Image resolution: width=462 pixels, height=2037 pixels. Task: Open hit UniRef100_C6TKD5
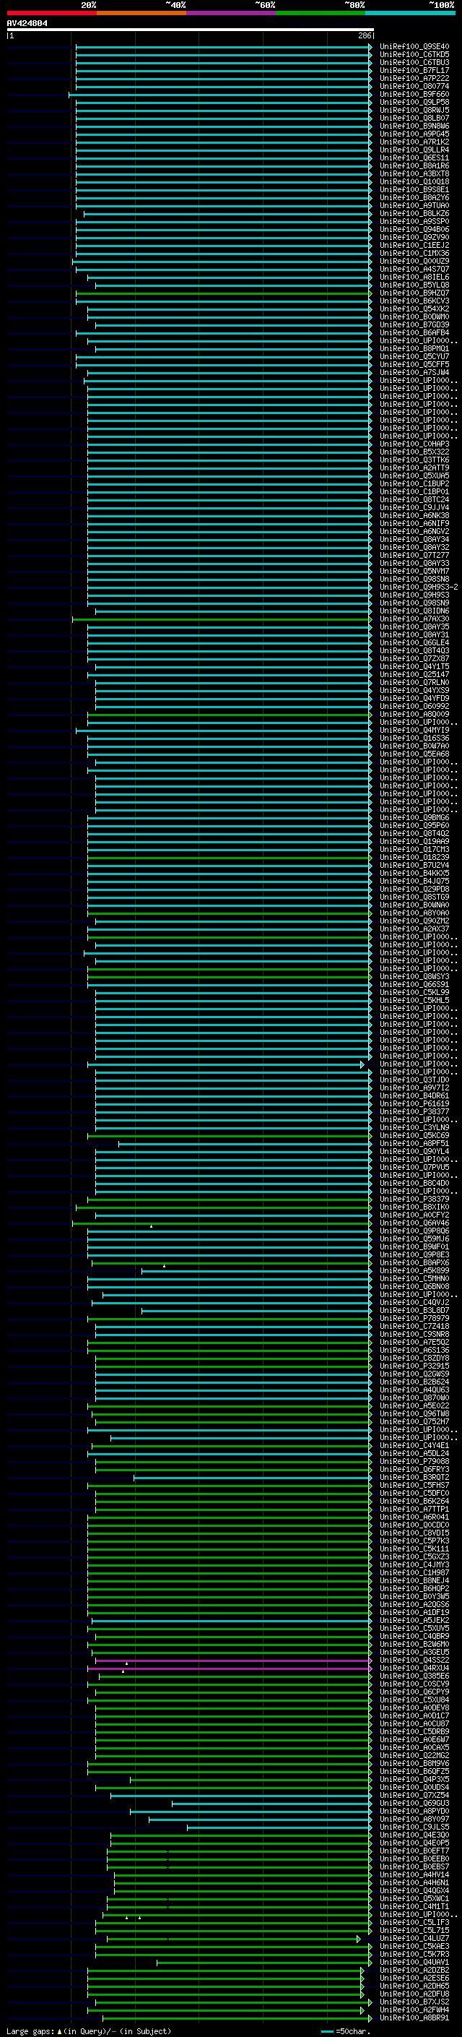[414, 55]
